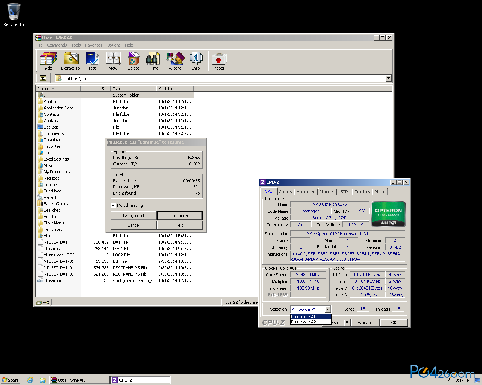The height and width of the screenshot is (385, 482).
Task: Click the Test archive icon
Action: point(92,61)
